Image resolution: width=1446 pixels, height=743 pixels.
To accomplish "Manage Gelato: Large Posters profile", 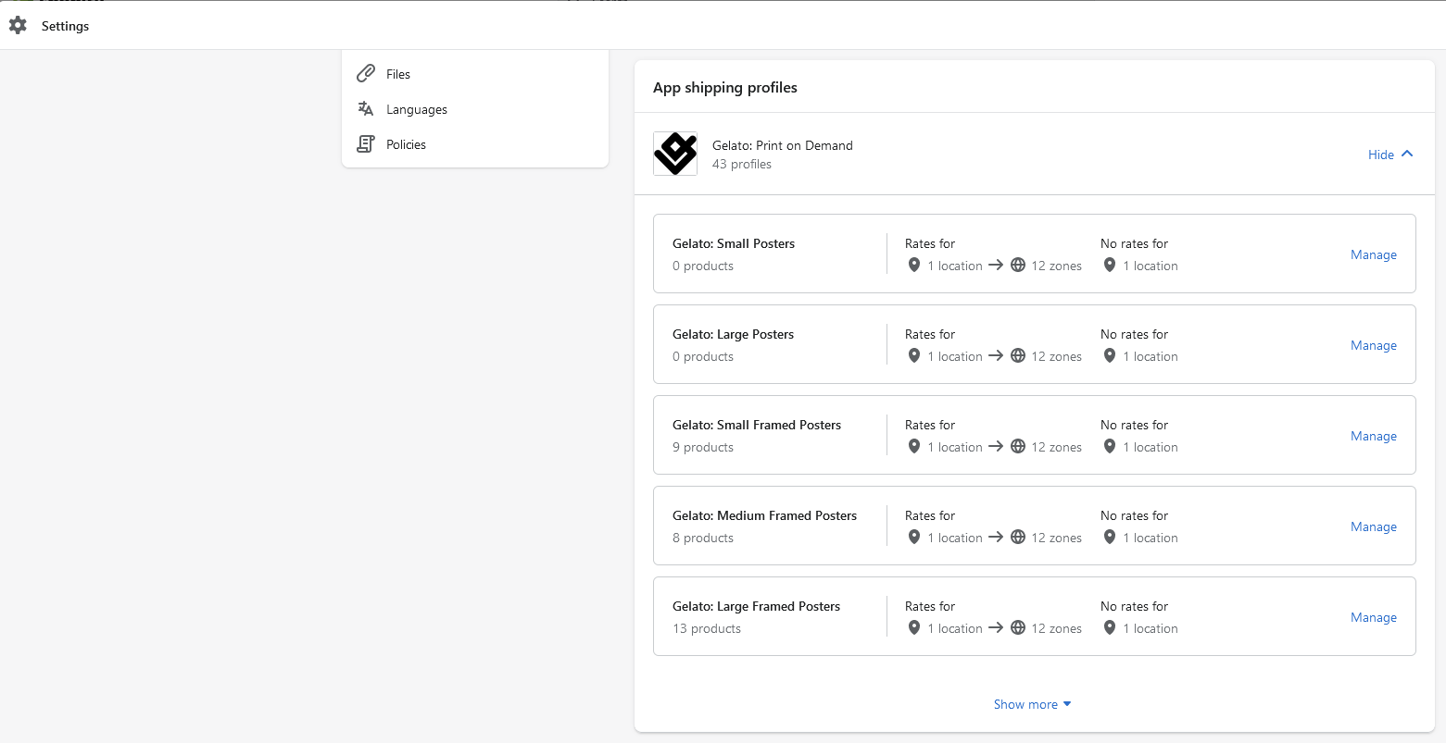I will coord(1374,345).
